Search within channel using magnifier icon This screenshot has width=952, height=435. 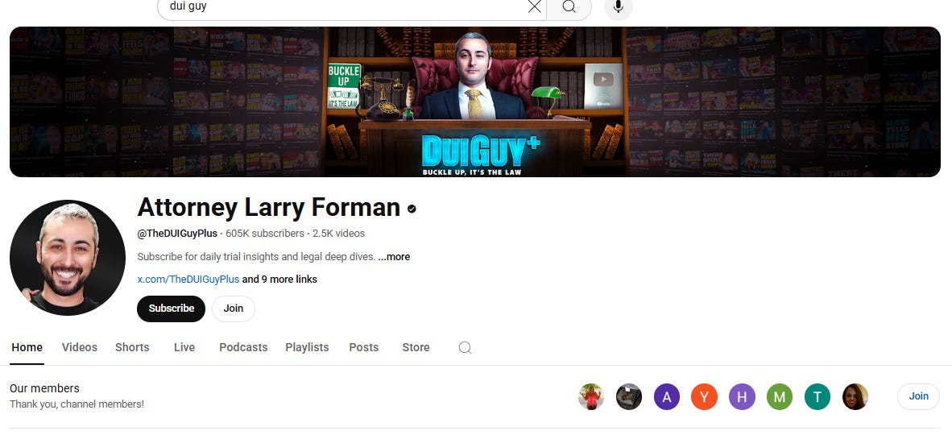465,347
